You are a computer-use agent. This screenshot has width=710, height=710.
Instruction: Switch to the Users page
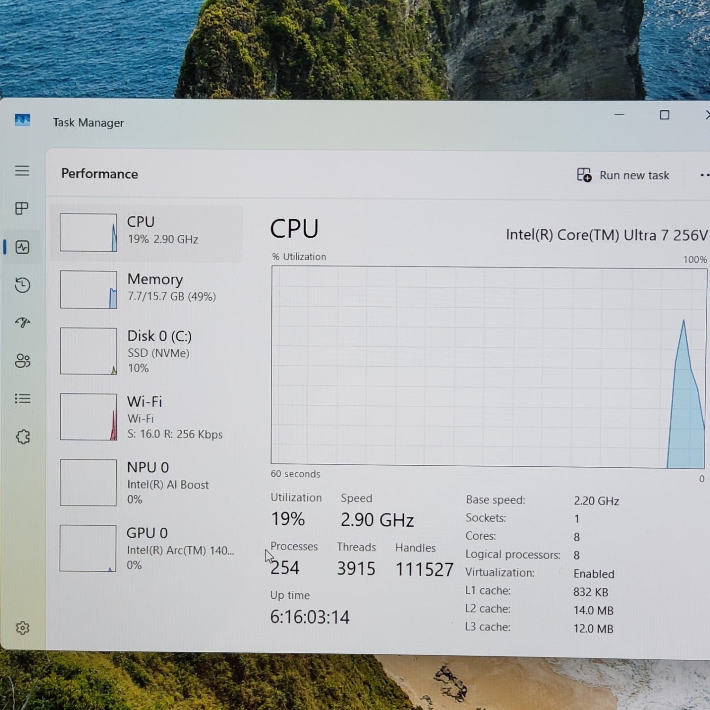pyautogui.click(x=22, y=361)
